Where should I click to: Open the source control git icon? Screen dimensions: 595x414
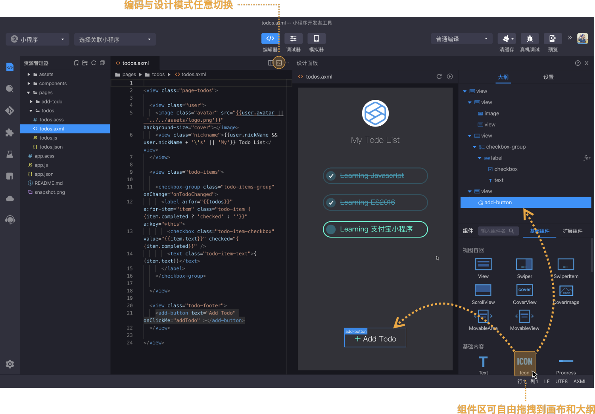point(10,110)
